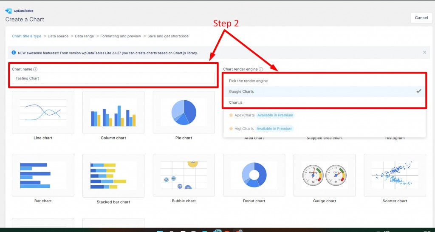The height and width of the screenshot is (232, 435).
Task: Dismiss the Chart.js features notice
Action: coord(424,52)
